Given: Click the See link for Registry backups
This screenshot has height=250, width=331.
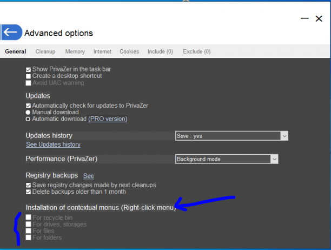Looking at the screenshot, I should (89, 176).
